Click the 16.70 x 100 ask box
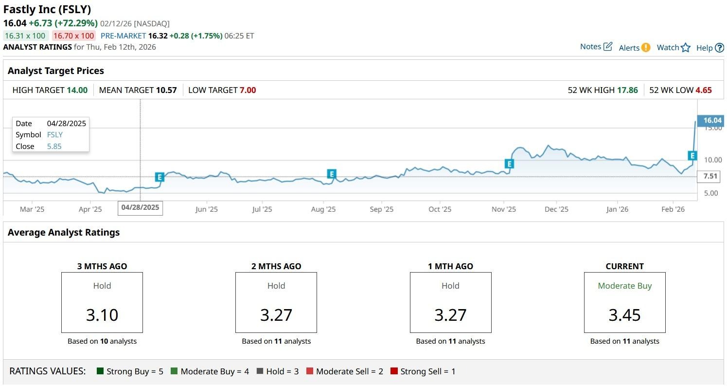This screenshot has height=386, width=727. coord(74,36)
